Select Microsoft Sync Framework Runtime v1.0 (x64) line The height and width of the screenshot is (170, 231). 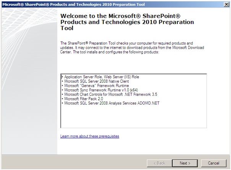[101, 90]
